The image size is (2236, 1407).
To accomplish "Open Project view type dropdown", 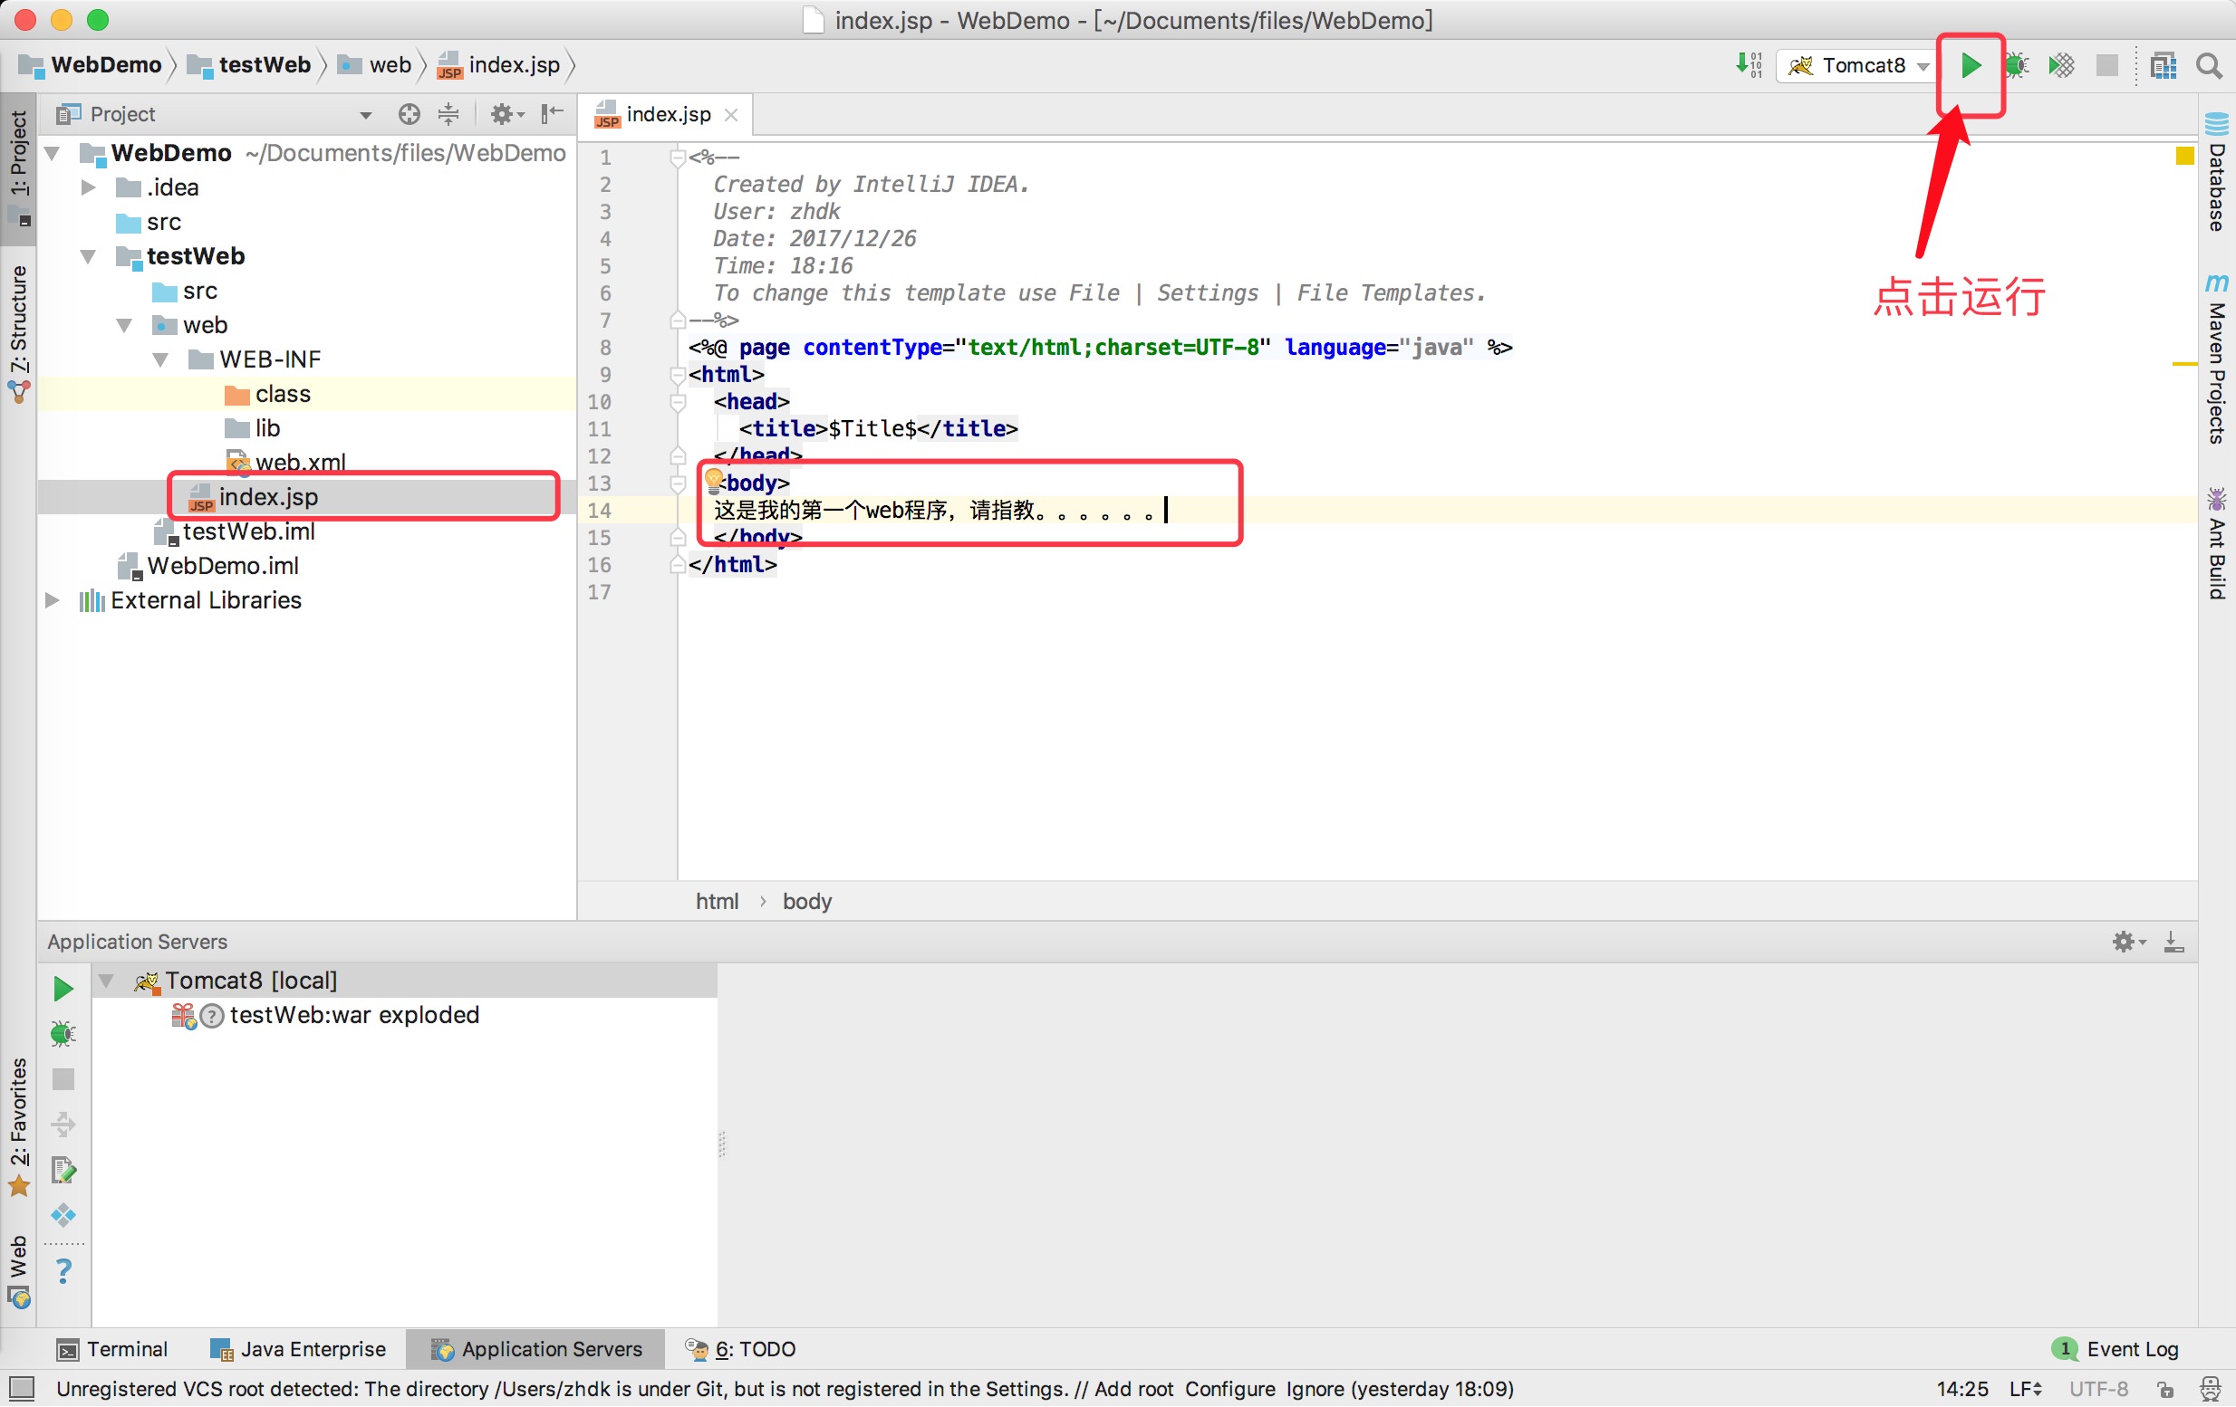I will coord(365,114).
